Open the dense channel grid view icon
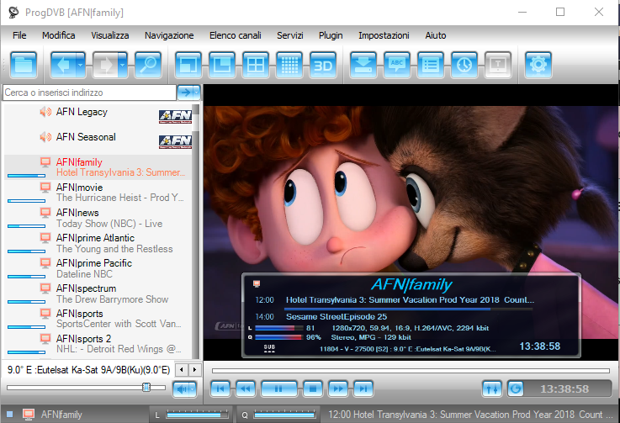Image resolution: width=620 pixels, height=423 pixels. point(289,65)
